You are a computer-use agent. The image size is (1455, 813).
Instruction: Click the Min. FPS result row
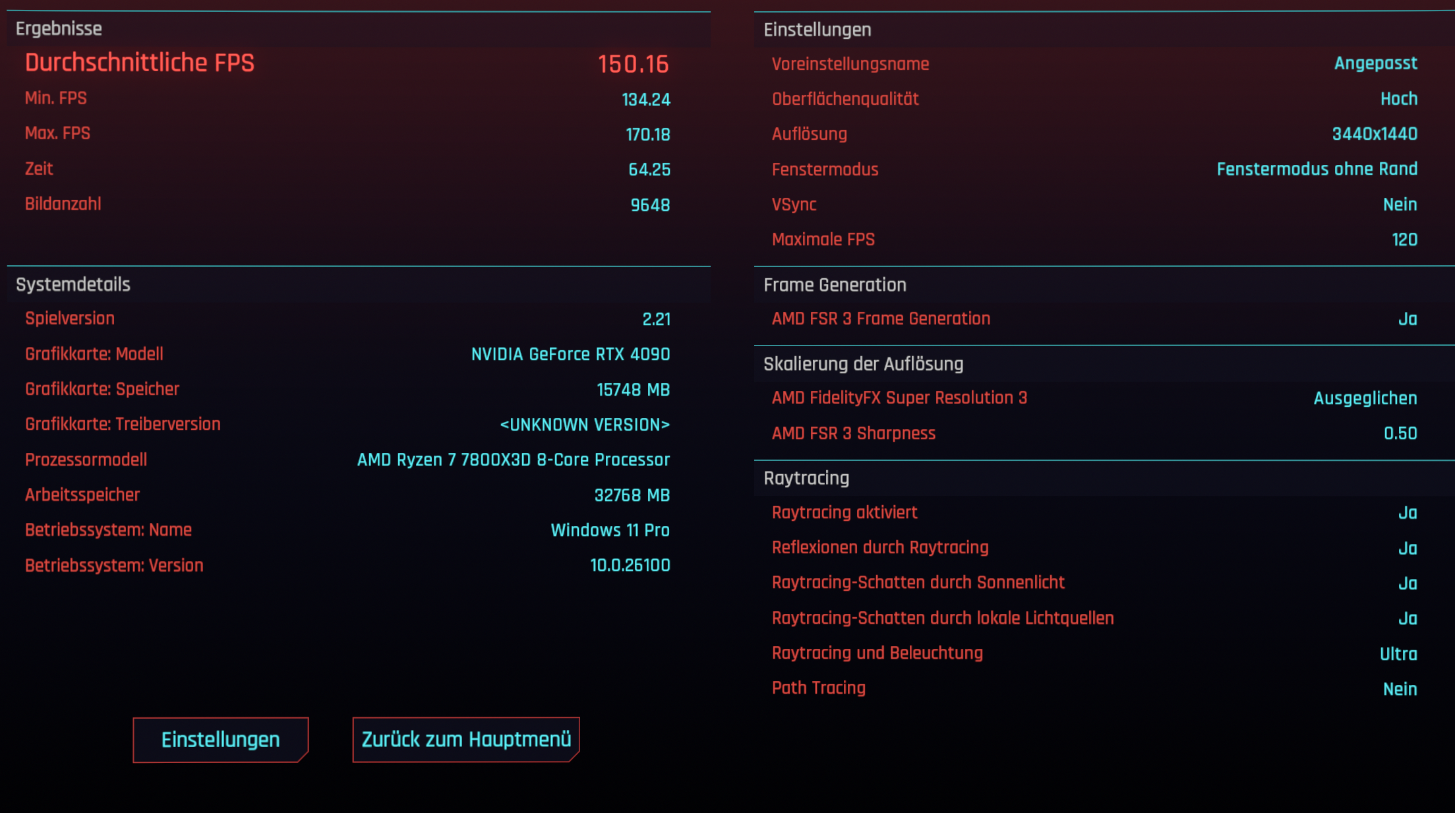tap(347, 99)
